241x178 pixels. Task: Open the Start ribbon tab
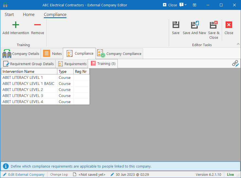click(x=9, y=15)
